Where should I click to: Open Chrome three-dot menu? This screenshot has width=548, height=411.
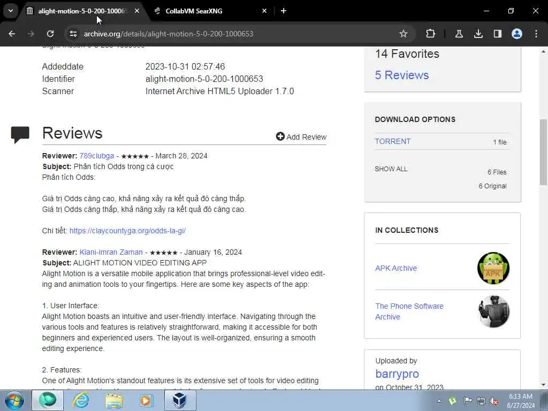tap(536, 34)
